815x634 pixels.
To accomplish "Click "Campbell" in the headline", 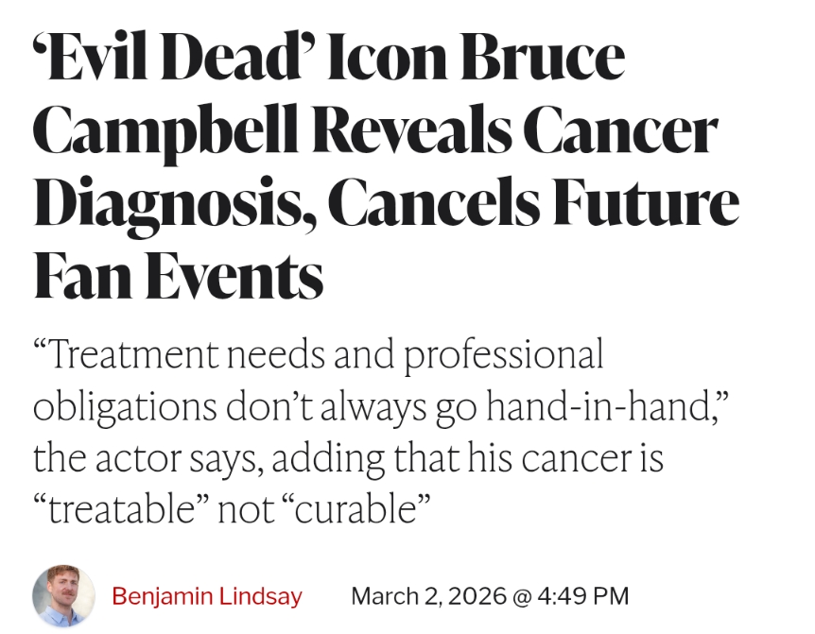I will [152, 131].
